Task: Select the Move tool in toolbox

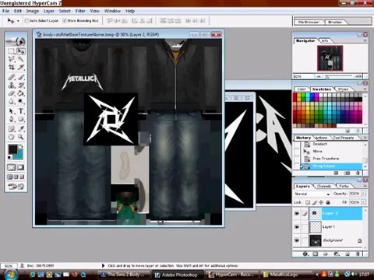Action: (x=21, y=51)
